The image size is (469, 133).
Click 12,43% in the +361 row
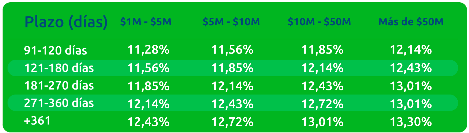tap(148, 122)
